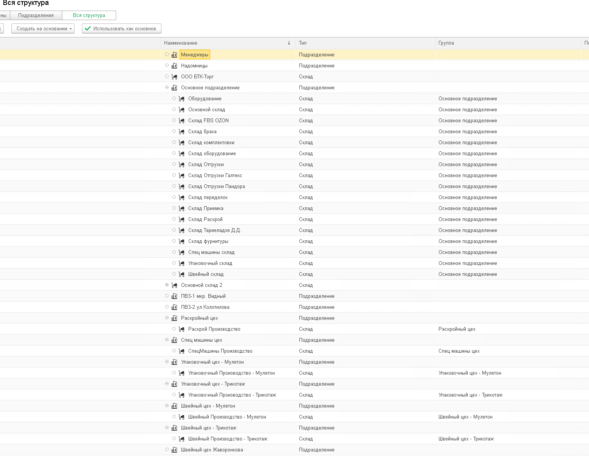
Task: Click the green checkmark in Использовать как основное
Action: click(88, 28)
